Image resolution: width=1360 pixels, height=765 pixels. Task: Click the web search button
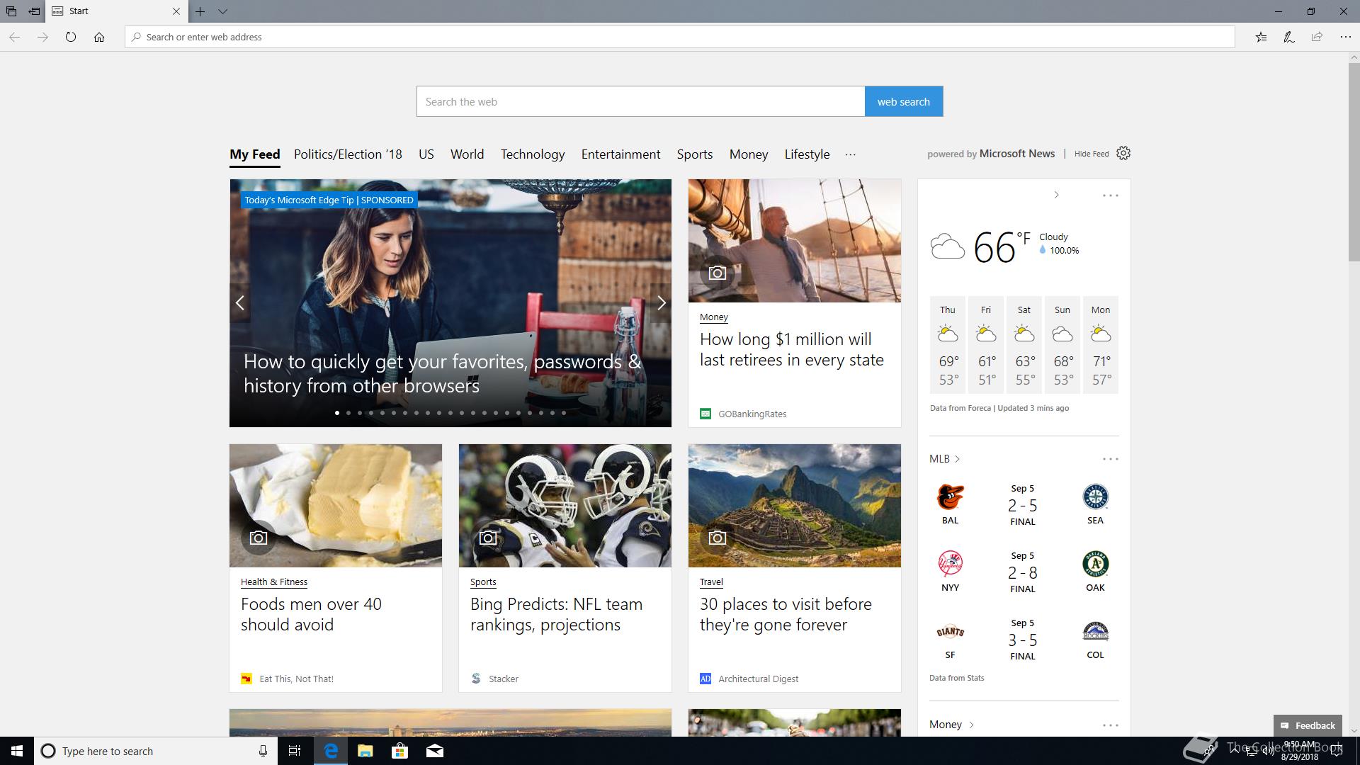coord(904,101)
